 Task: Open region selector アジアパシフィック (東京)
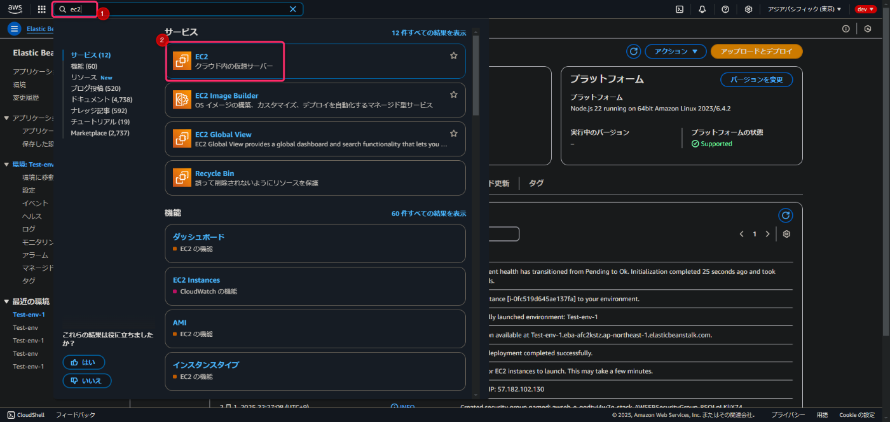click(804, 10)
